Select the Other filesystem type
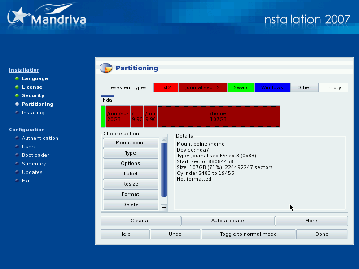Screen dimensions: 359x269 (304, 87)
